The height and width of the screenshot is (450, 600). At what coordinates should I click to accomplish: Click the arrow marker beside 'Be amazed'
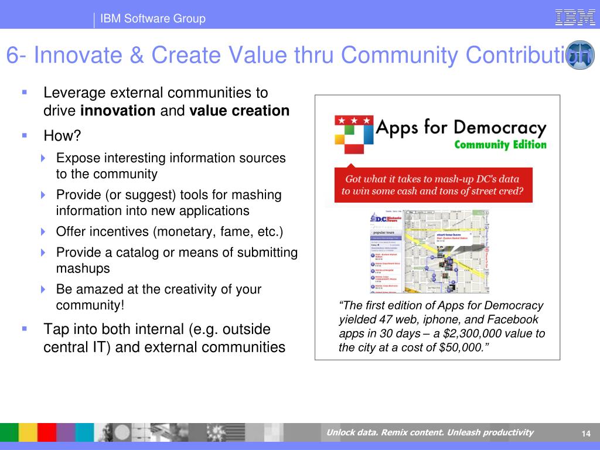pyautogui.click(x=43, y=289)
